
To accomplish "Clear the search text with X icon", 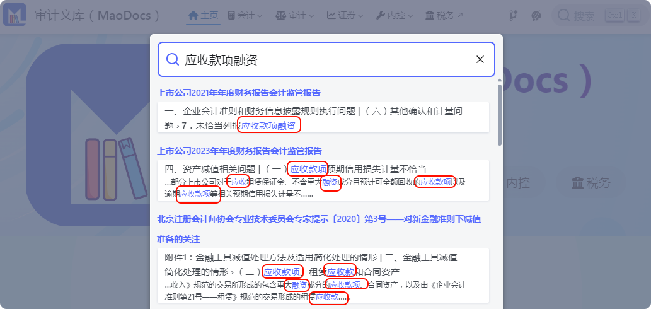I will (x=480, y=59).
